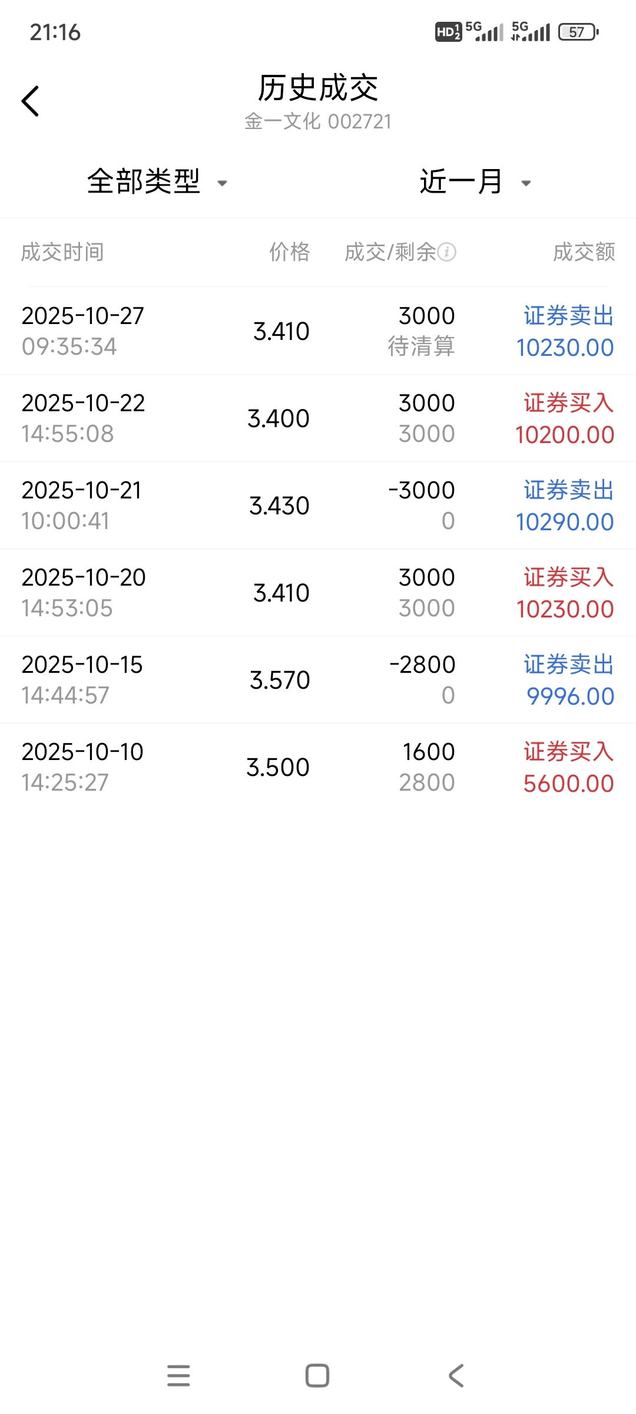636x1414 pixels.
Task: Tap the battery indicator in status bar
Action: (x=578, y=32)
